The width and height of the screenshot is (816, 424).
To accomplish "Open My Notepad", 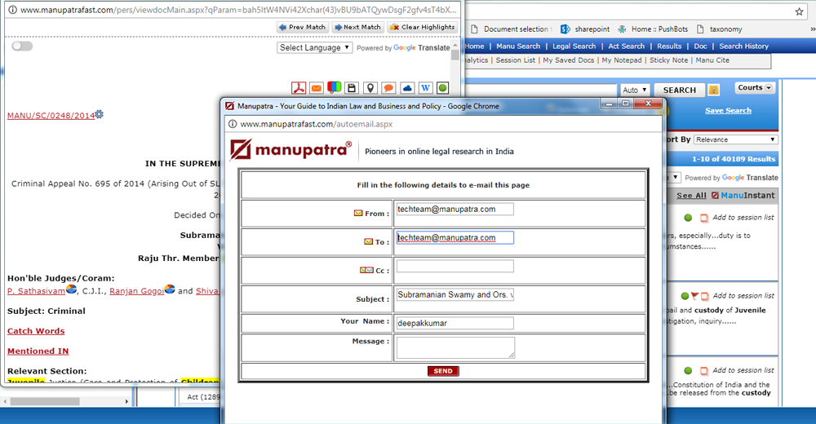I will coord(621,60).
